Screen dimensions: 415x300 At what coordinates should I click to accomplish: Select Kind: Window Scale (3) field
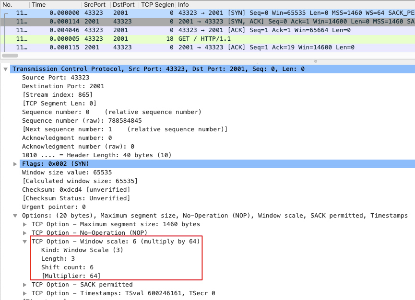pos(82,250)
